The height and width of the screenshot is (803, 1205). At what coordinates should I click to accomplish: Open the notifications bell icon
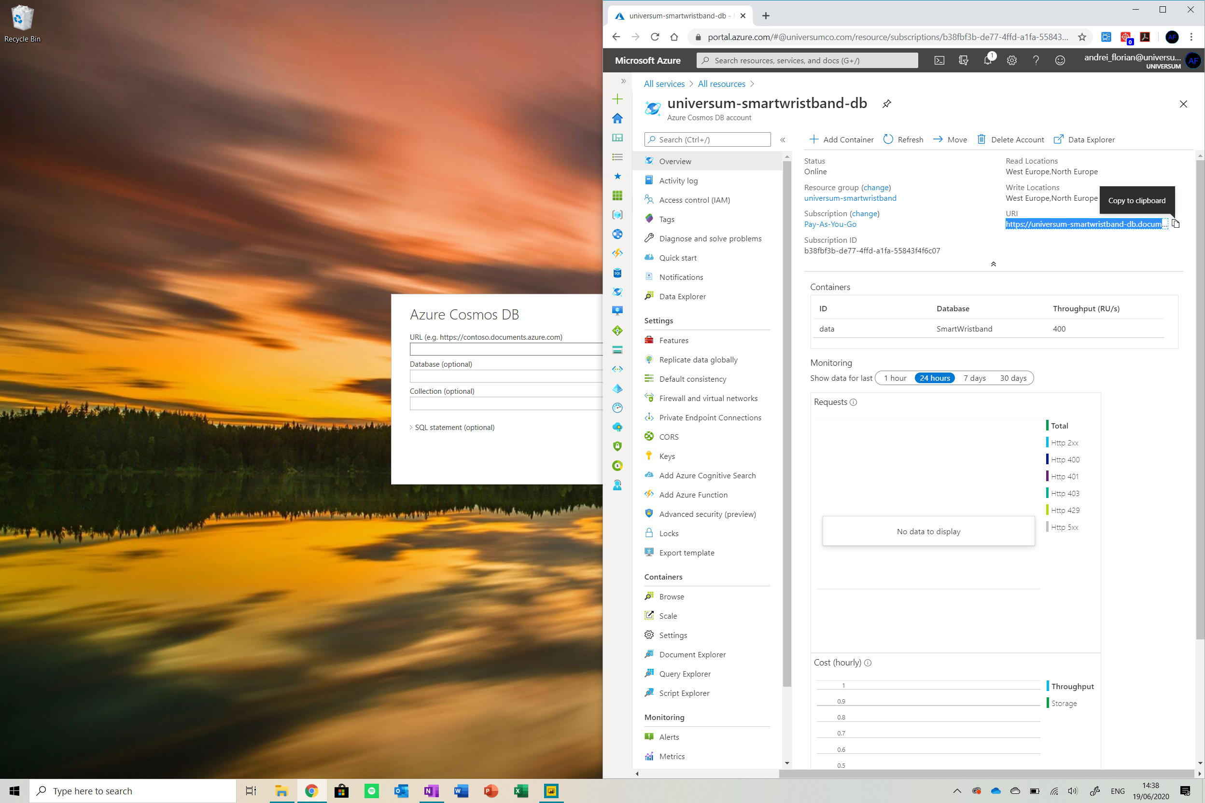[987, 60]
